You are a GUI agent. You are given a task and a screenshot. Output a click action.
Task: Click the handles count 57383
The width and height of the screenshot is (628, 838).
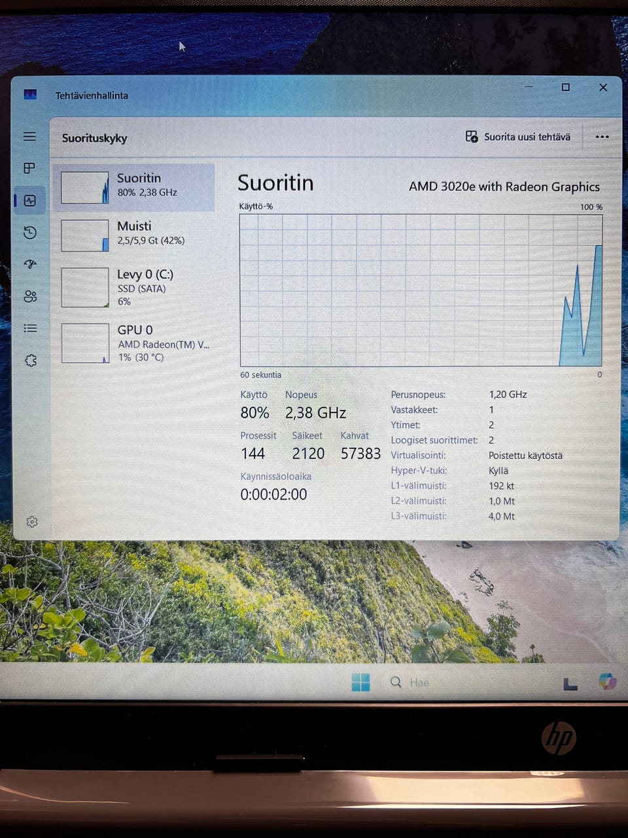point(360,453)
